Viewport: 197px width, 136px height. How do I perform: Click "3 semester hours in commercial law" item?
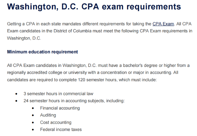click(58, 94)
